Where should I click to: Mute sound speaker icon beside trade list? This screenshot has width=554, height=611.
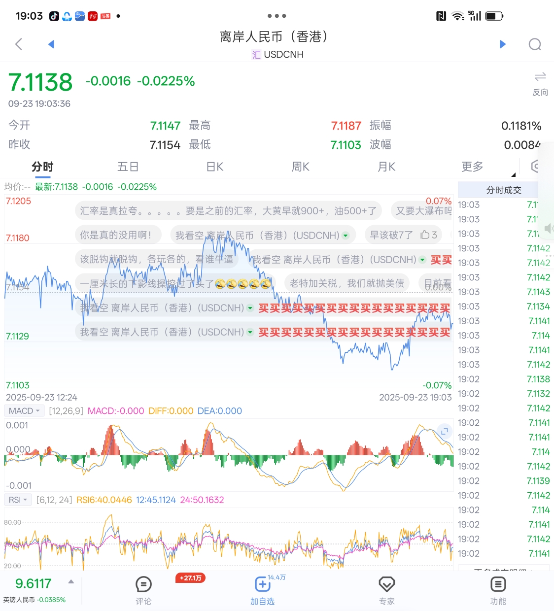549,228
